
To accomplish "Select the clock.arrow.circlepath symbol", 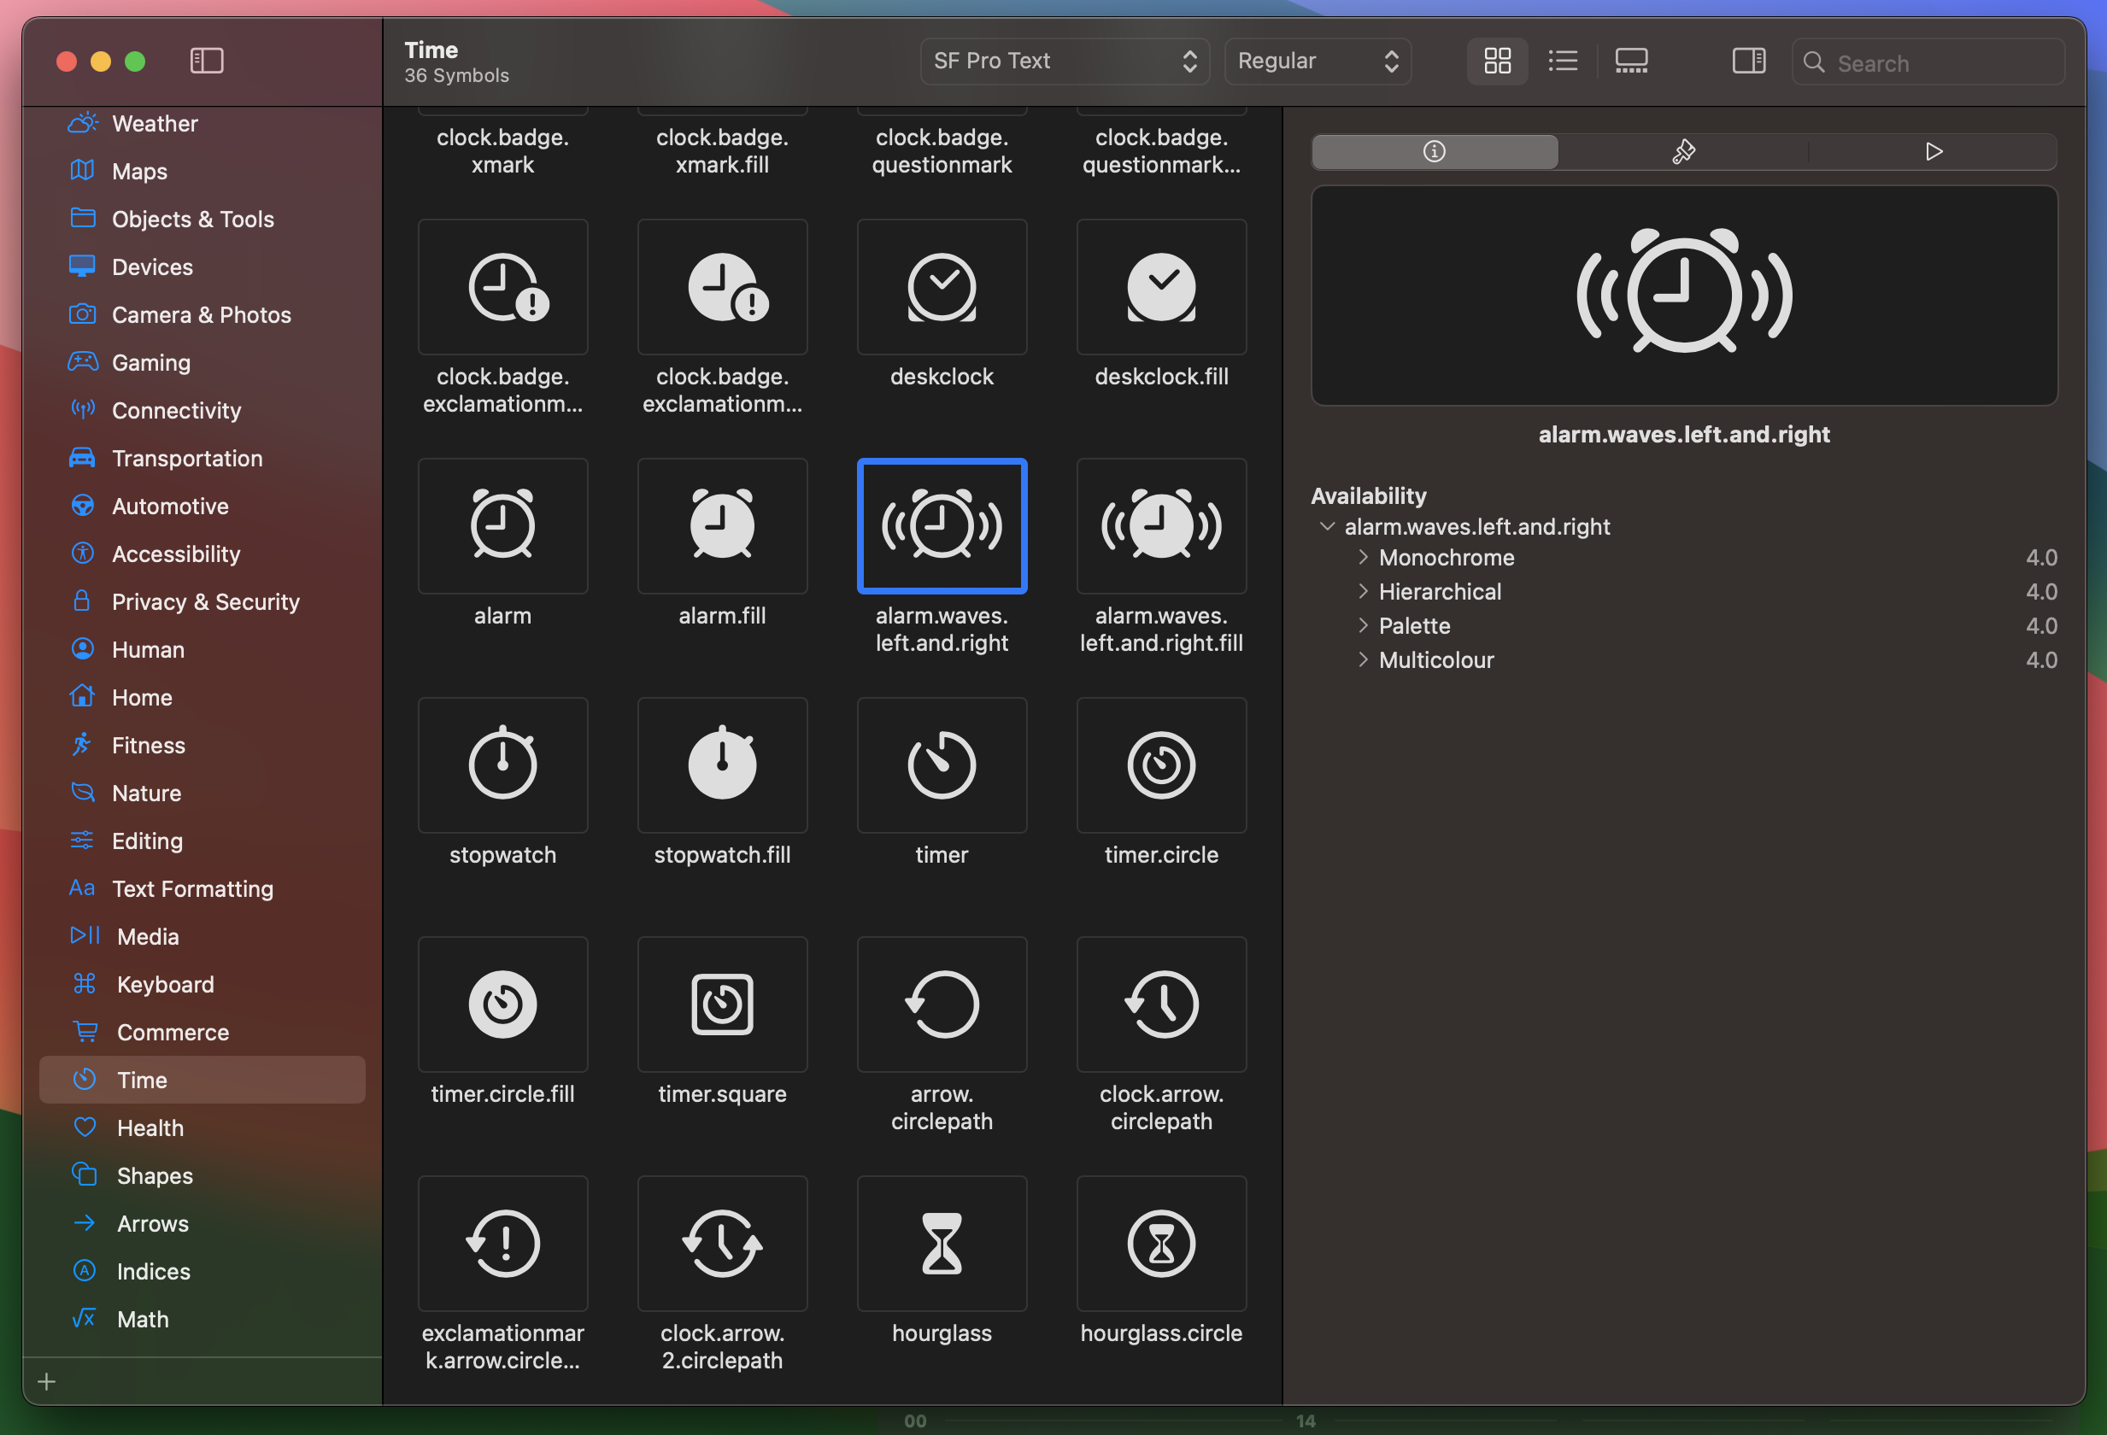I will (1161, 1004).
